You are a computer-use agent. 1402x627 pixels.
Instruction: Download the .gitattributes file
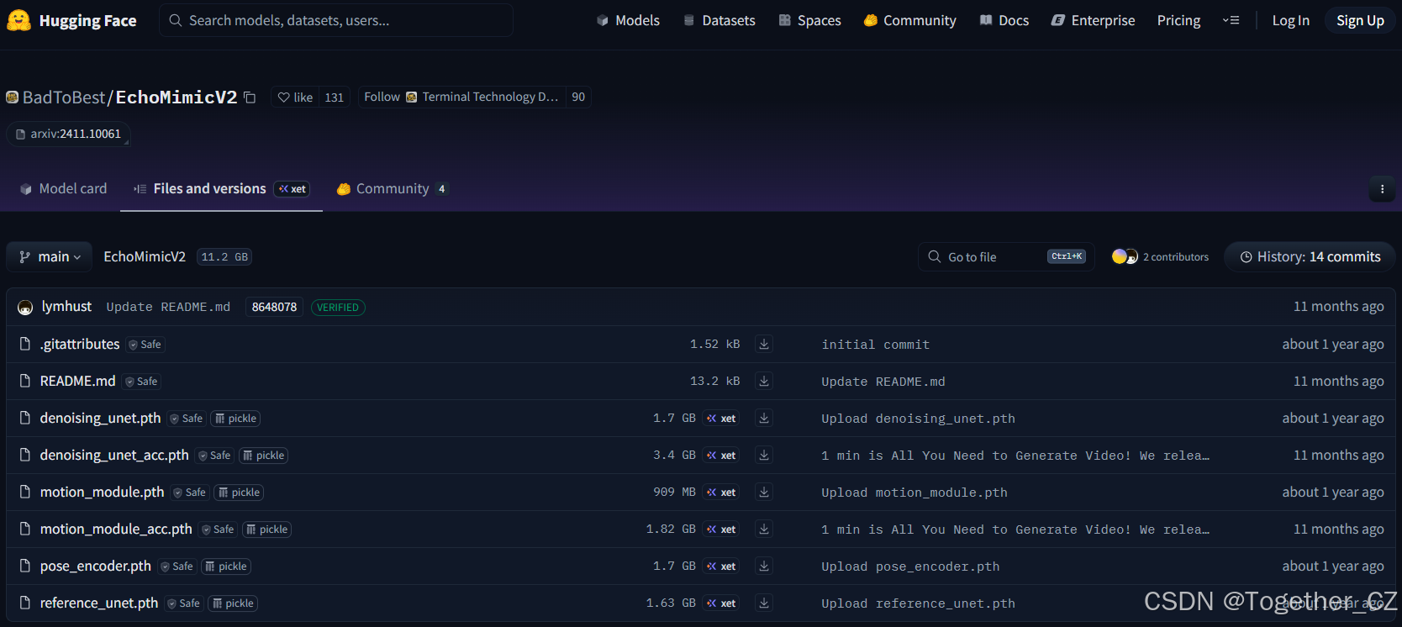[763, 344]
